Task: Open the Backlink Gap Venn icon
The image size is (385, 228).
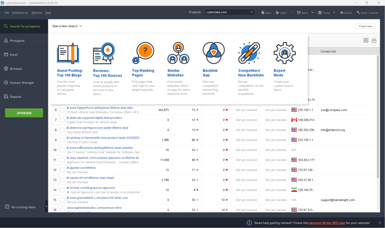Action: [x=214, y=53]
